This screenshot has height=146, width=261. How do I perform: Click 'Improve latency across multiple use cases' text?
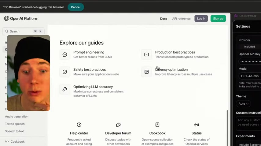[x=184, y=74]
